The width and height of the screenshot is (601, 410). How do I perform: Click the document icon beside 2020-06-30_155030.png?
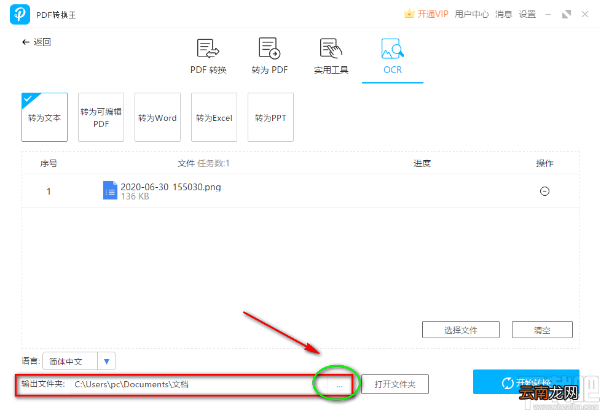(111, 190)
